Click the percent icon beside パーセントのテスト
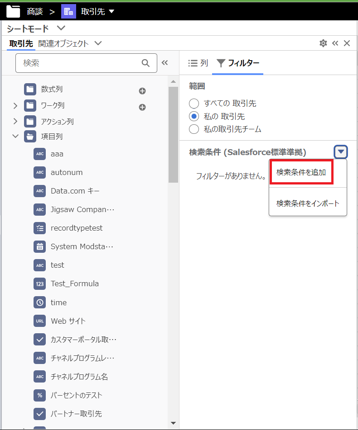358x430 pixels. (39, 395)
